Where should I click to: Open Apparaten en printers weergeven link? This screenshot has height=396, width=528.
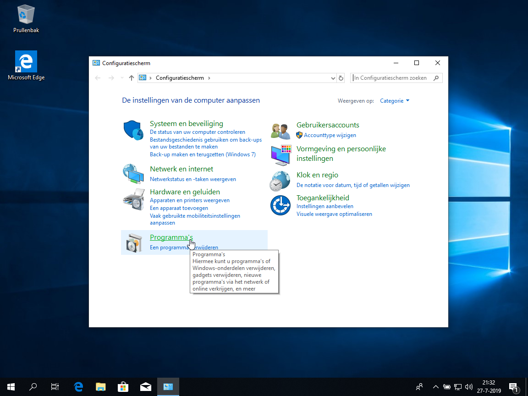[x=190, y=200]
